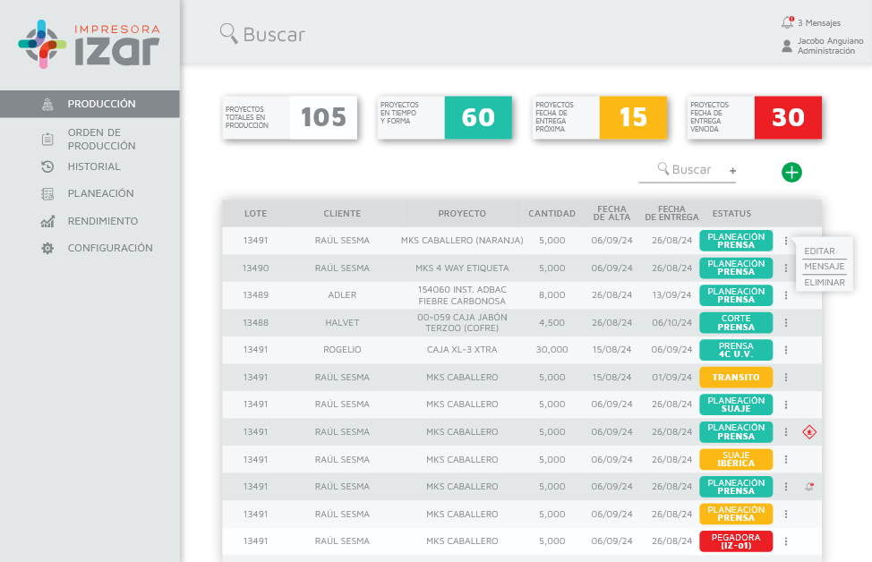The height and width of the screenshot is (562, 872).
Task: Open three-dot menu for Halvet row
Action: (x=786, y=322)
